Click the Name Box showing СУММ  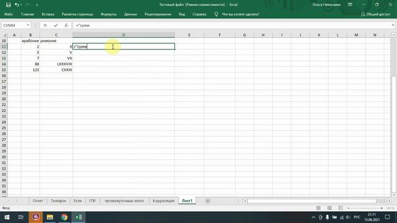(x=14, y=25)
